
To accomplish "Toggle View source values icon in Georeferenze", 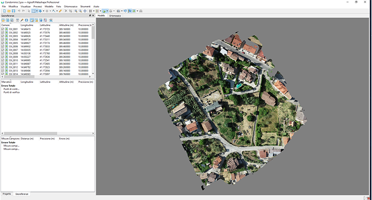I will [32, 20].
